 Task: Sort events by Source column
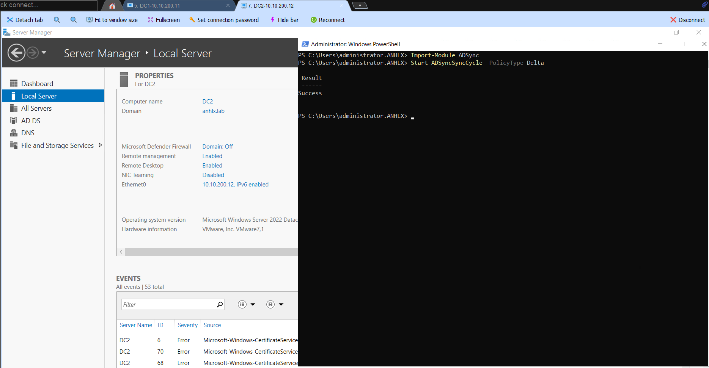[x=212, y=325]
